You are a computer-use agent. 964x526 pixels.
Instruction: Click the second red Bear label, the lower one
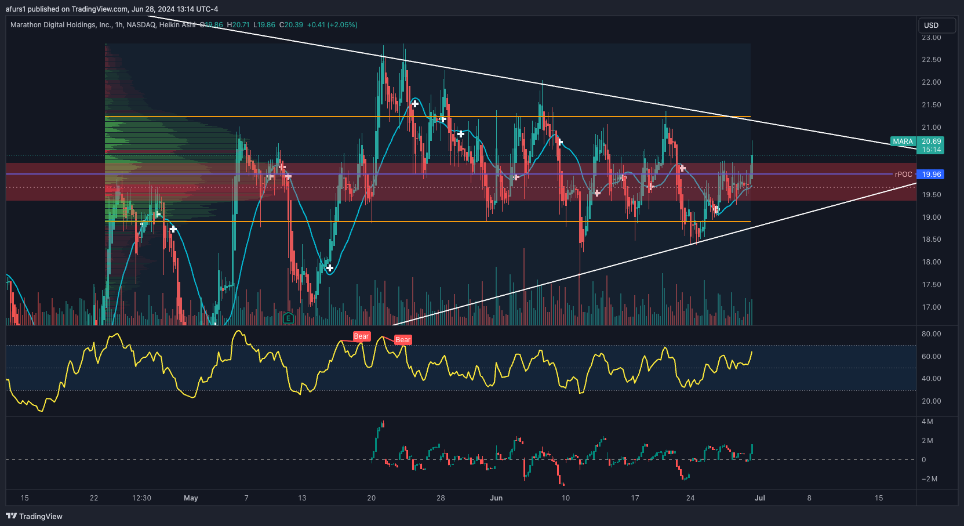pos(403,340)
